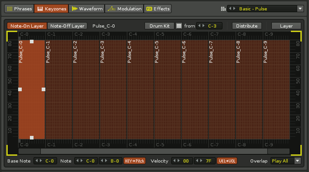
Task: Decrease the Base Note value
Action: click(36, 161)
